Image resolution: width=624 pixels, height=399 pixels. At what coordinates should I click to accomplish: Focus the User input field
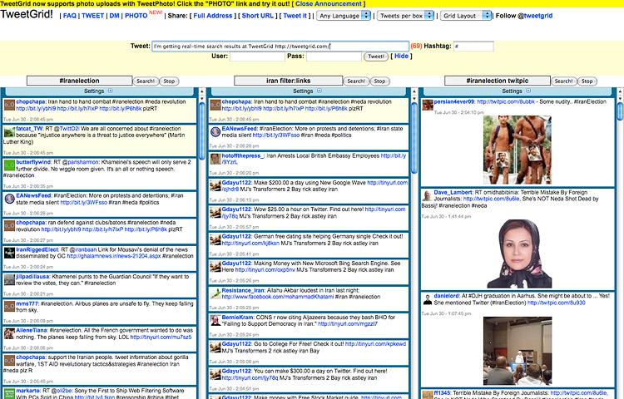tap(257, 57)
